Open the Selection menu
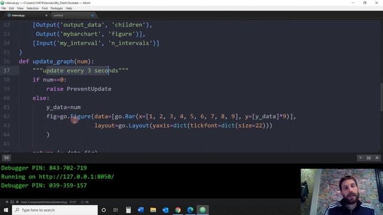This screenshot has height=215, width=383. click(33, 8)
